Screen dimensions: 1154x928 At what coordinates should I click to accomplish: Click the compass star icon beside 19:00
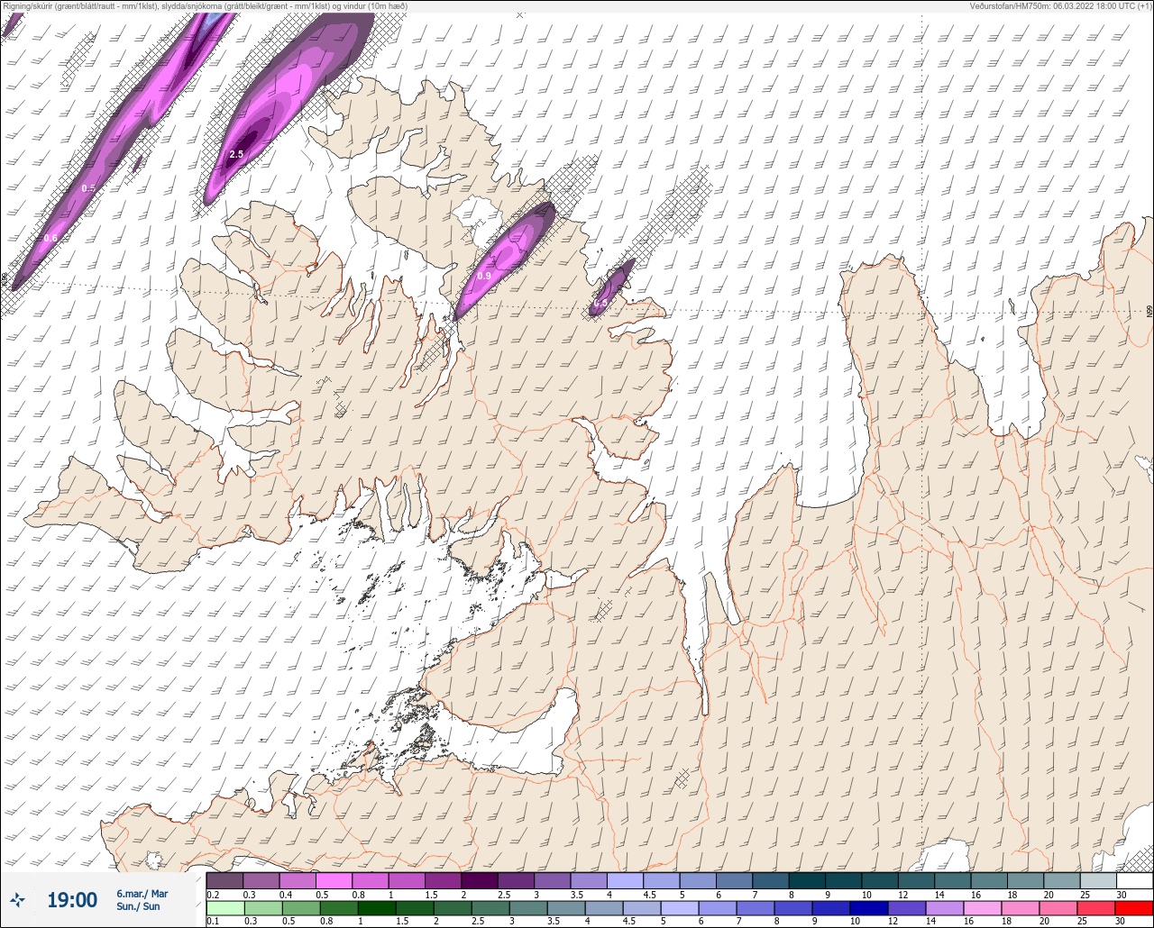tap(17, 900)
